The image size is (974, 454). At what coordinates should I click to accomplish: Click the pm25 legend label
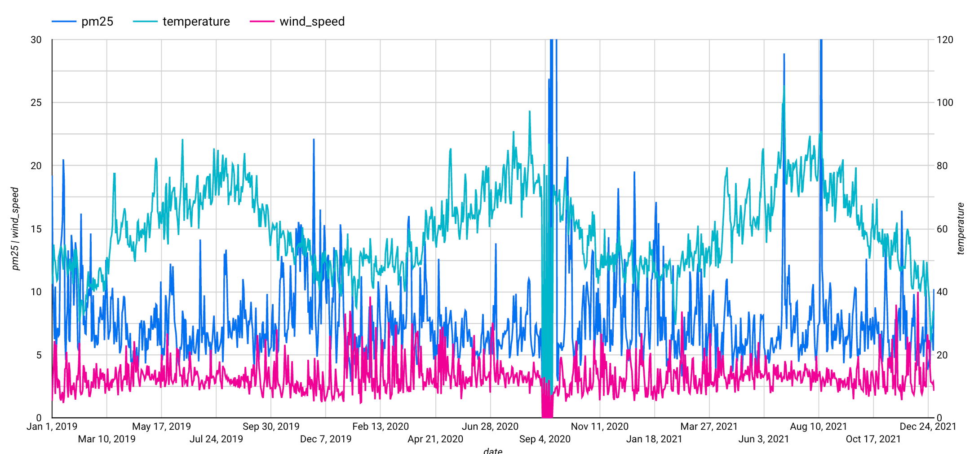pyautogui.click(x=97, y=22)
